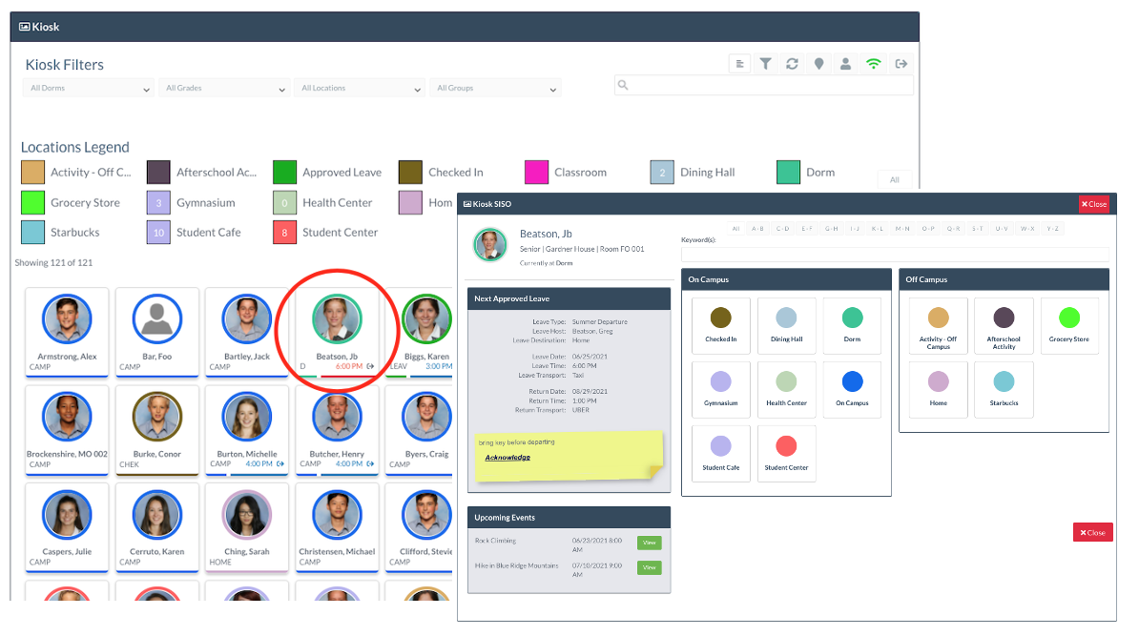Viewport: 1139px width, 636px height.
Task: Open Bartley, Jack student card
Action: (x=247, y=332)
